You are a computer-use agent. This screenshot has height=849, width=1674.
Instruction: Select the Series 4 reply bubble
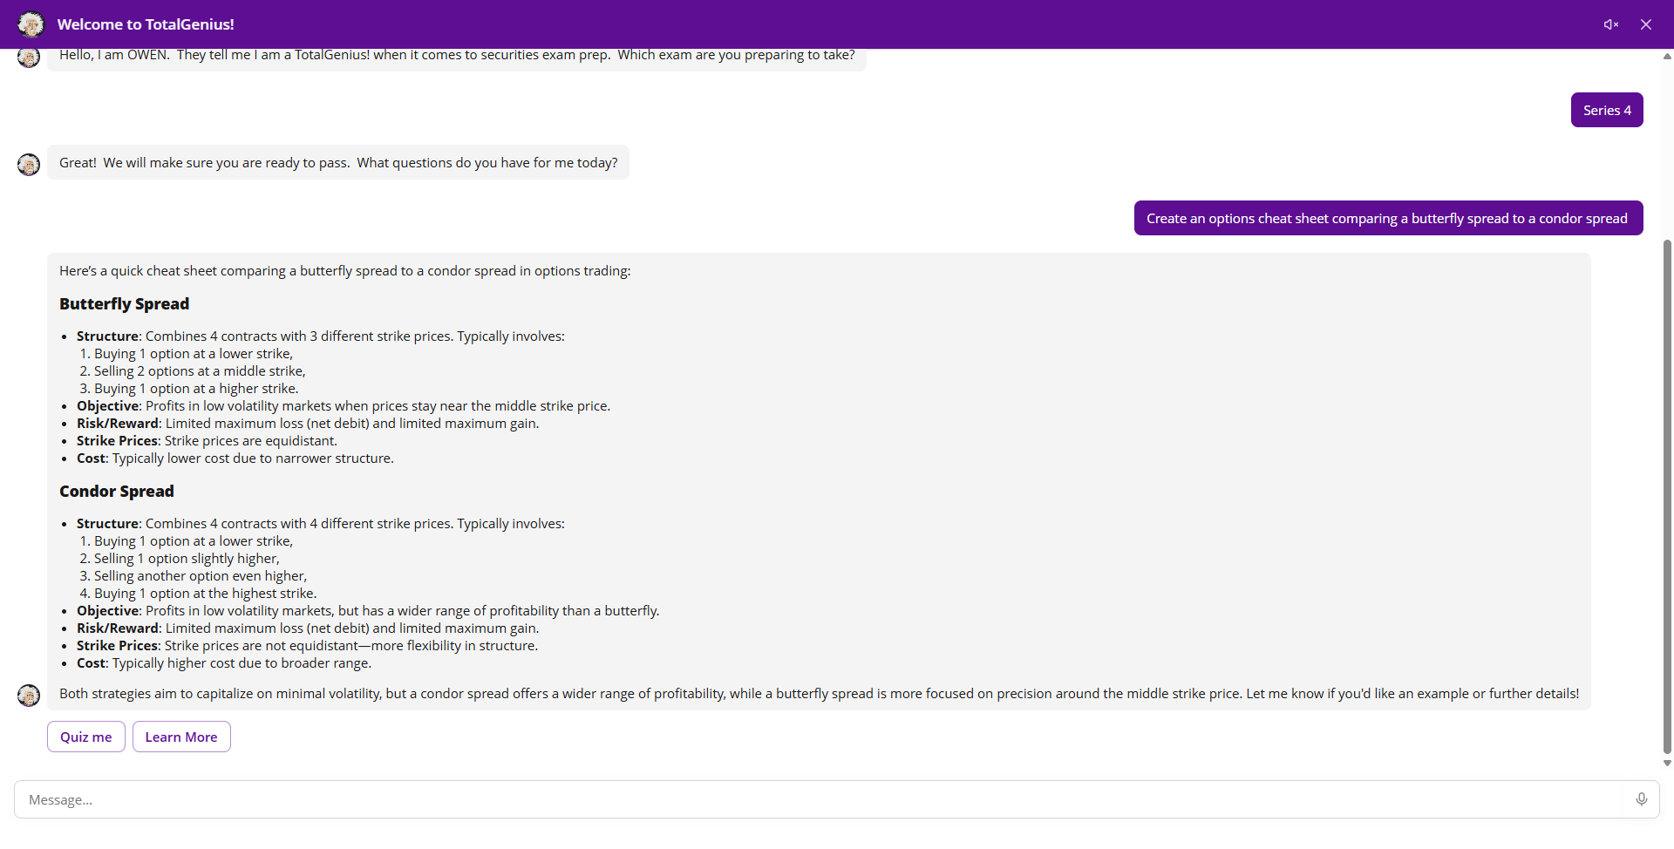pyautogui.click(x=1607, y=110)
